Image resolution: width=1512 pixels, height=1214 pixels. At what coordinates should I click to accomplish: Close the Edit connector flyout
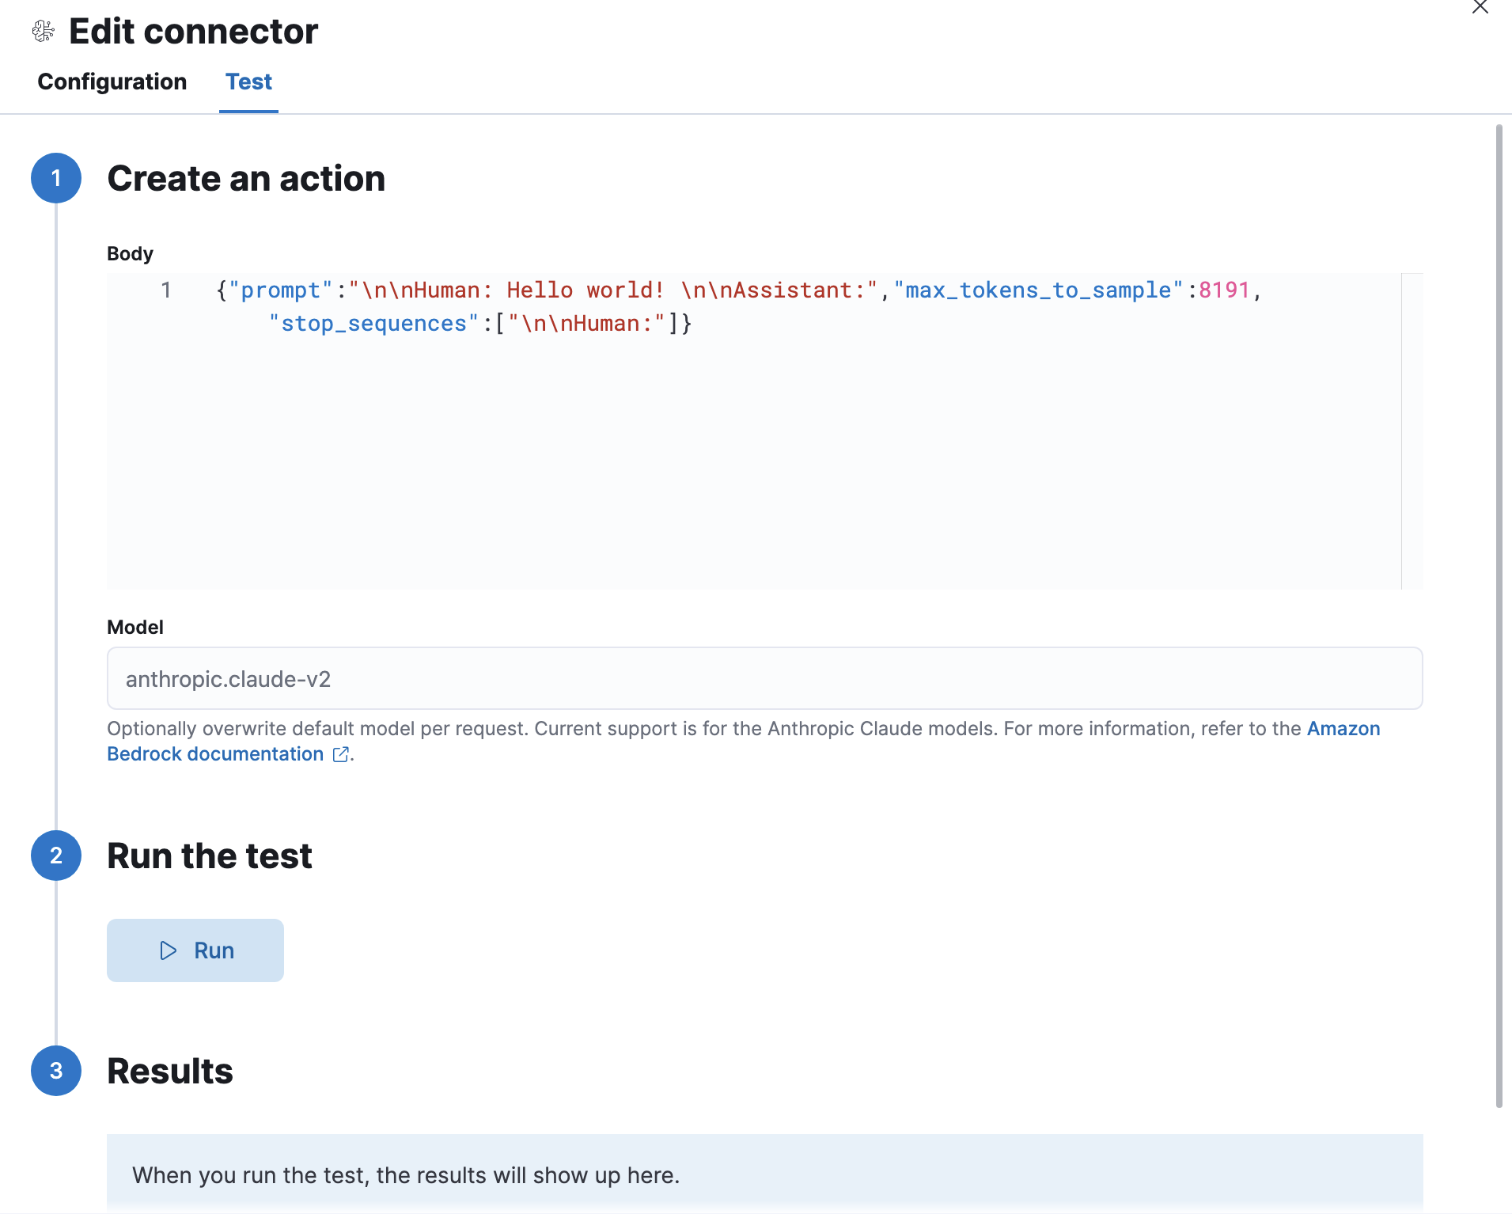pos(1481,8)
